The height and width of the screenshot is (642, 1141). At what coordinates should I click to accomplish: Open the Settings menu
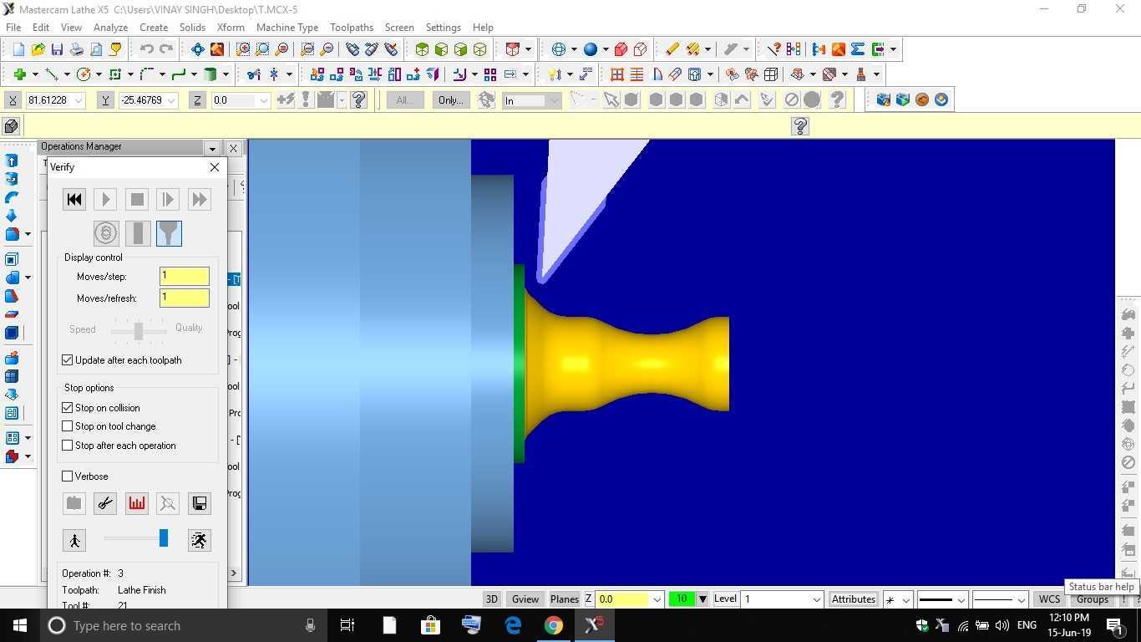pyautogui.click(x=443, y=28)
